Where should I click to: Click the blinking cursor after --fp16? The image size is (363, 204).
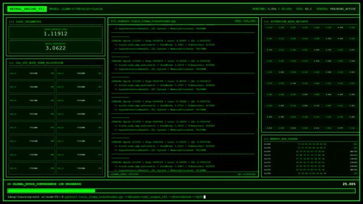click(204, 197)
